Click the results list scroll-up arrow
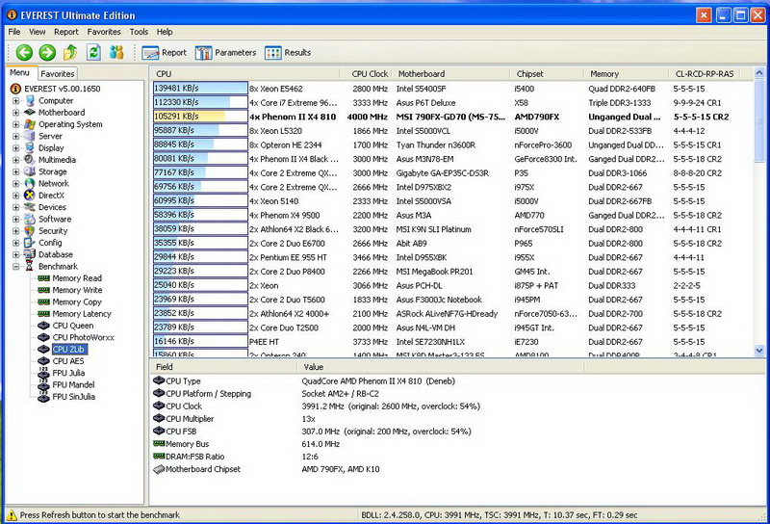This screenshot has height=524, width=770. coord(759,73)
